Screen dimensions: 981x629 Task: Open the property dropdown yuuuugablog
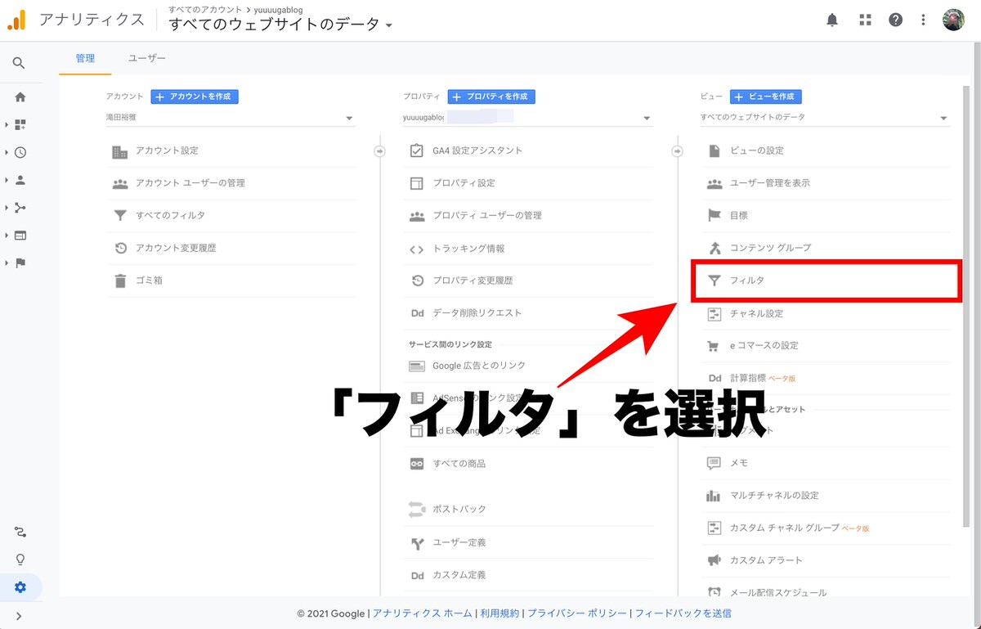coord(528,118)
